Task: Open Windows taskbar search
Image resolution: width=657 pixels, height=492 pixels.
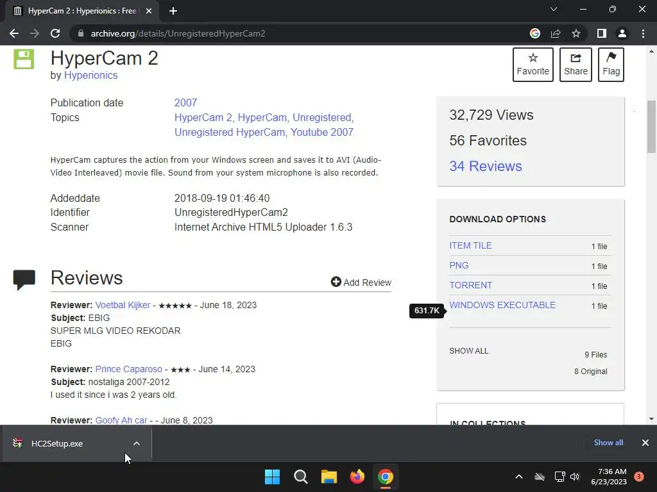Action: coord(301,477)
